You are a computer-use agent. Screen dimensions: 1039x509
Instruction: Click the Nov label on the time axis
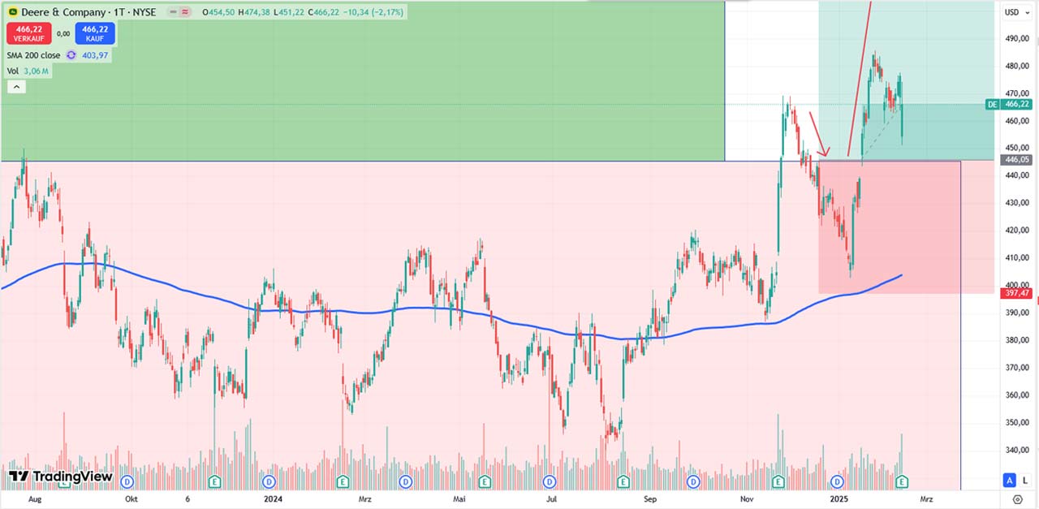tap(746, 498)
